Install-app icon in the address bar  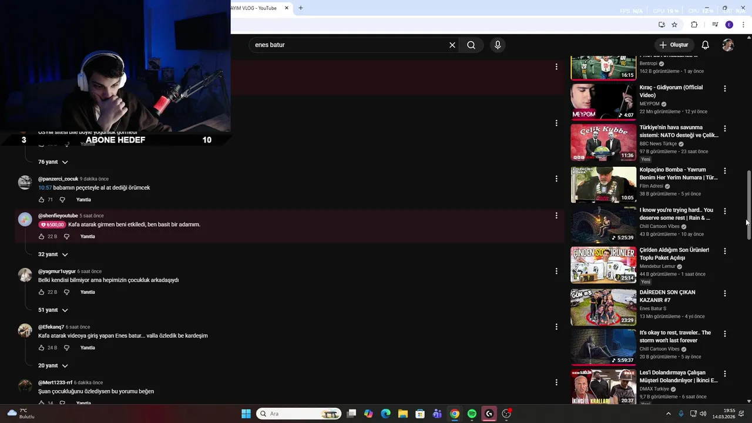click(x=662, y=25)
